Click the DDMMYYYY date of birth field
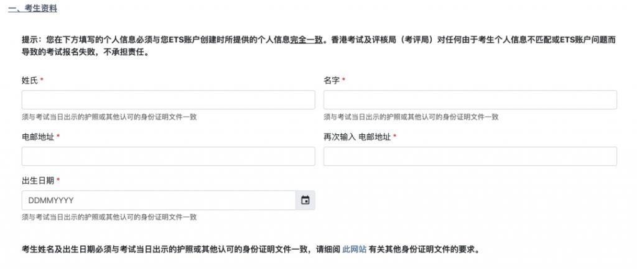The image size is (637, 269). point(158,200)
